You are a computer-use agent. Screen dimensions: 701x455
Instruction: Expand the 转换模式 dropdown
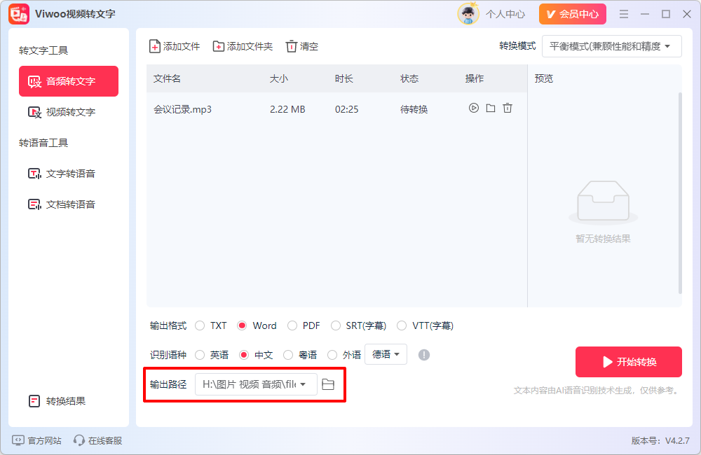pos(611,46)
